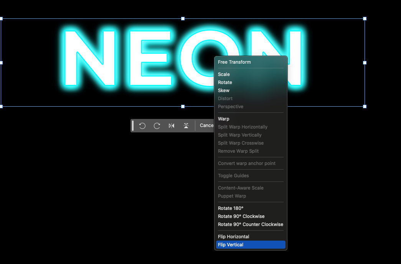The height and width of the screenshot is (264, 401).
Task: Click the Cancel button in transform bar
Action: tap(206, 125)
